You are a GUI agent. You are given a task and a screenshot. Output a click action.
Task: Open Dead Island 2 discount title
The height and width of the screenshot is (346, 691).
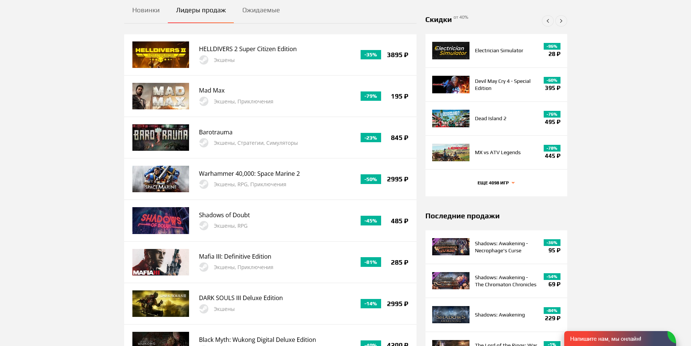pos(490,118)
